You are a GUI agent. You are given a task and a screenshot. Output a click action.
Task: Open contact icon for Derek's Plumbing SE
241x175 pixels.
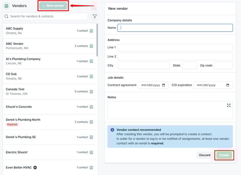click(x=91, y=137)
